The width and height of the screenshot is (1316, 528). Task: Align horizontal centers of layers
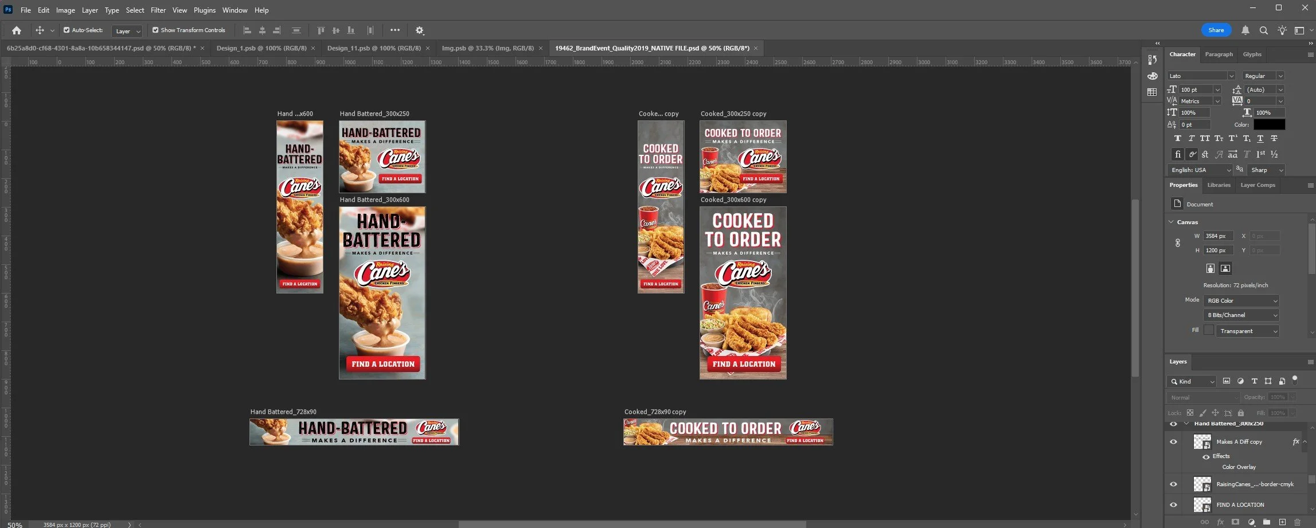pos(262,30)
